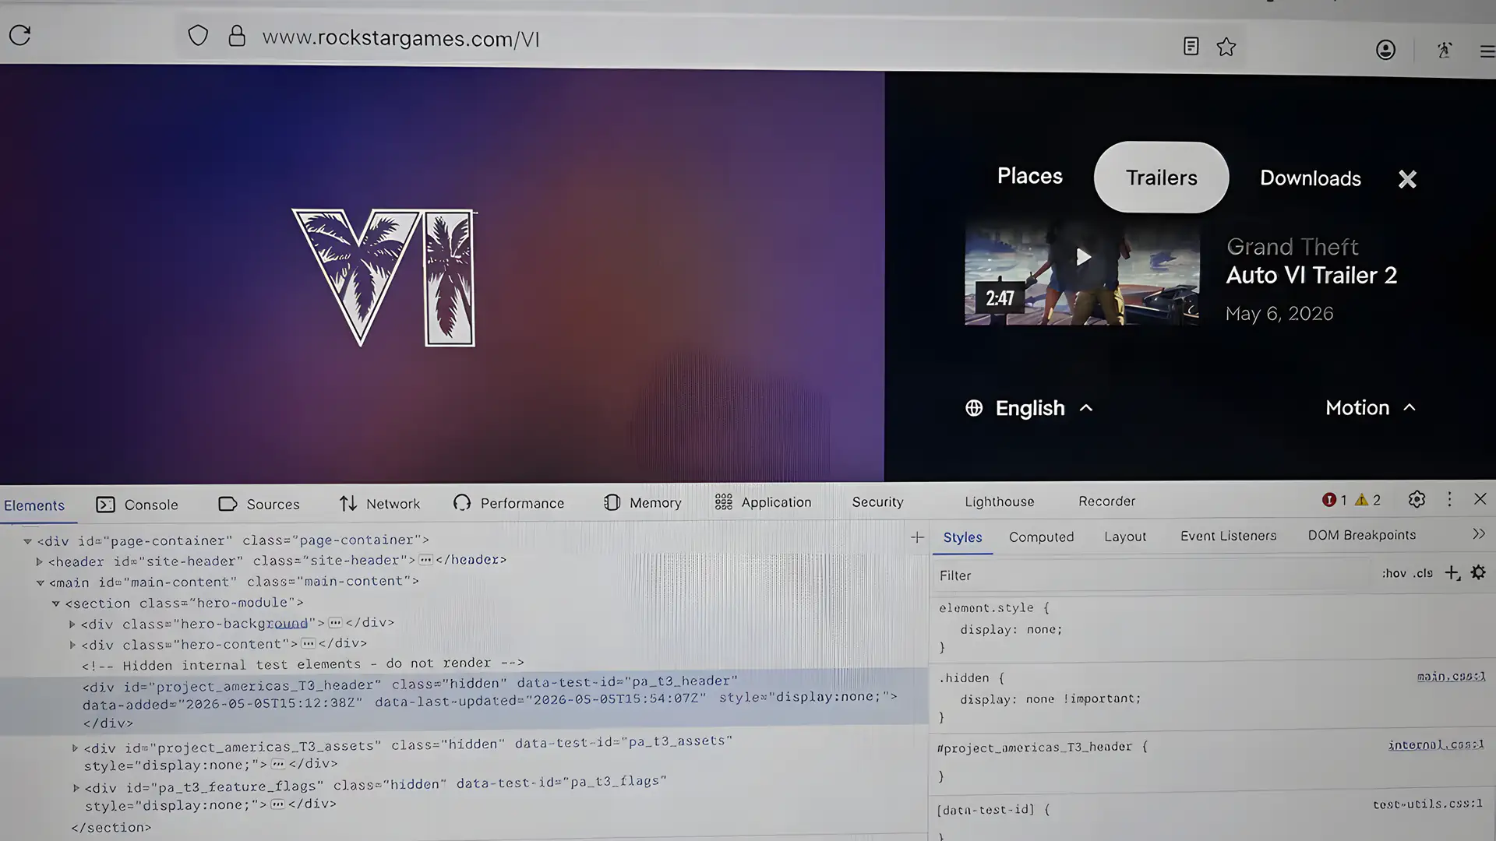This screenshot has width=1496, height=841.
Task: Open the main.css:1 source link
Action: click(1451, 677)
